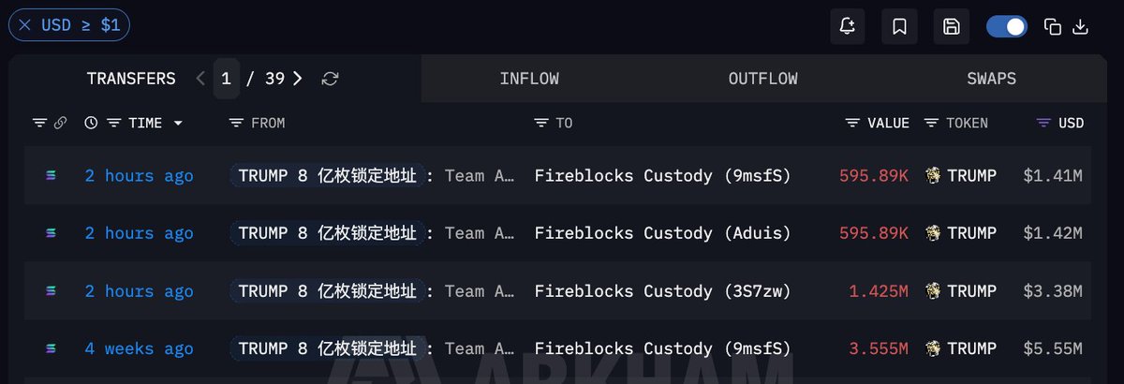This screenshot has width=1124, height=384.
Task: Click the alert bell icon
Action: [x=848, y=26]
